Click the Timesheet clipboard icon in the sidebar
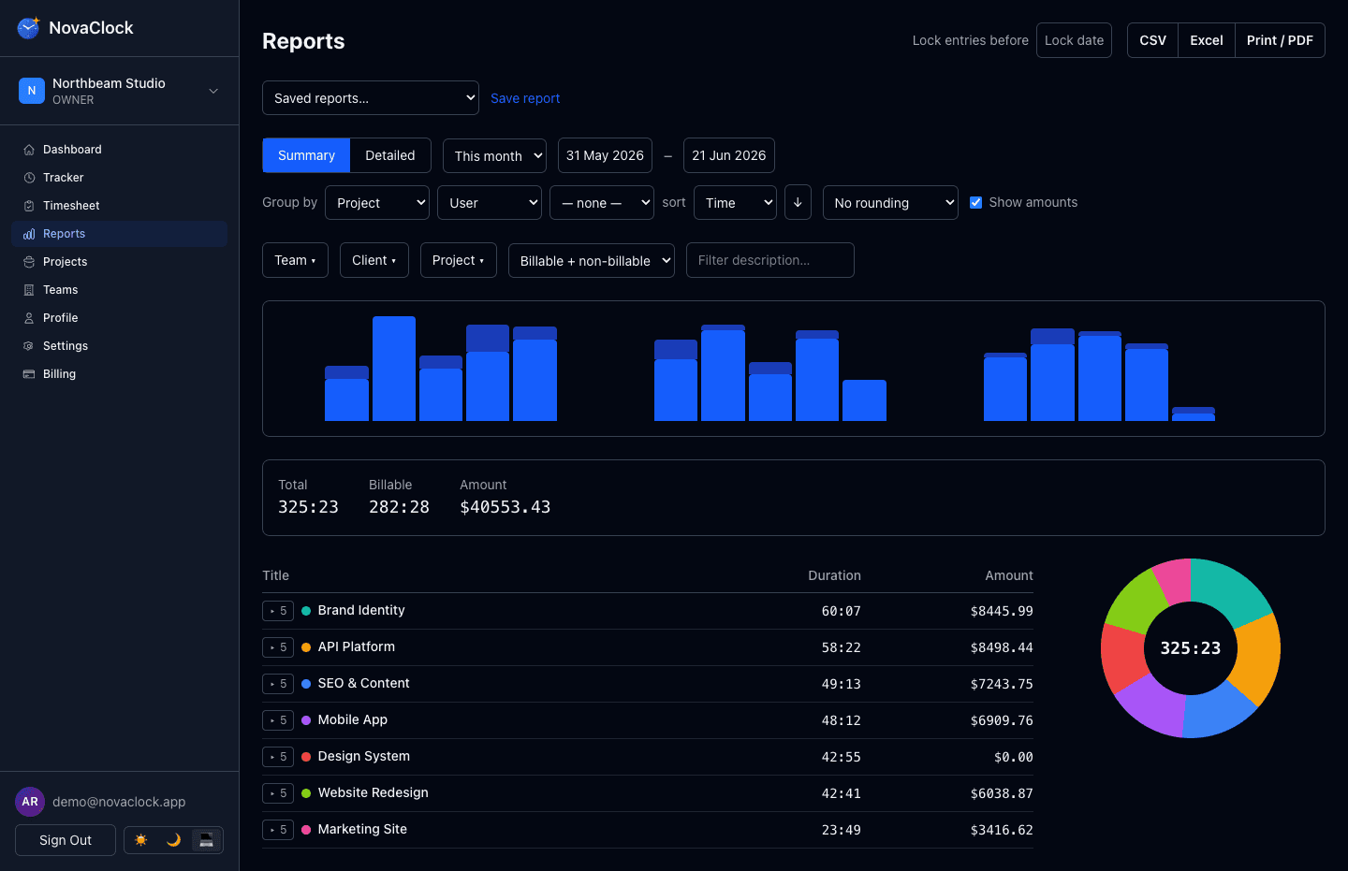The width and height of the screenshot is (1348, 871). point(29,206)
